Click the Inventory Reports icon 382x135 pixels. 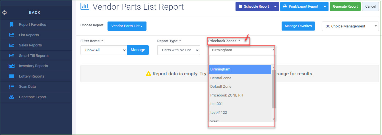12,66
